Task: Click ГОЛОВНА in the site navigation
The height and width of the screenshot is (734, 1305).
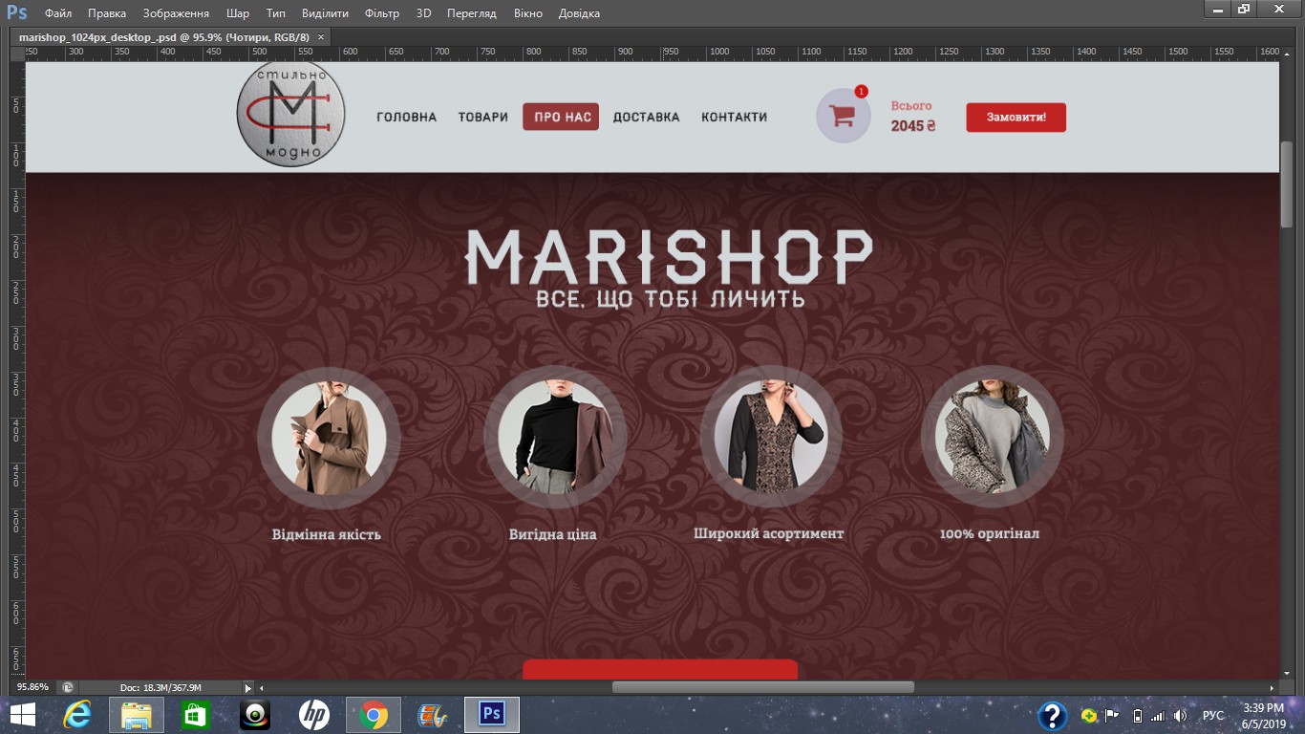Action: (407, 117)
